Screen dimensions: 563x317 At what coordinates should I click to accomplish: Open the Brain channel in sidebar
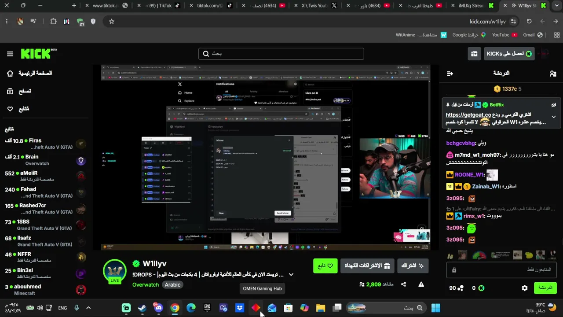(45, 160)
